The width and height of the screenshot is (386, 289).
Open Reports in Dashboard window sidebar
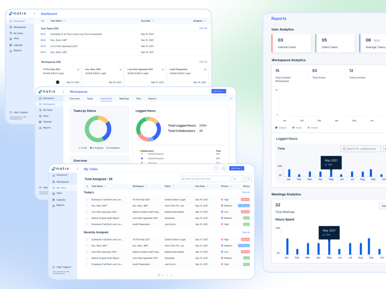click(x=17, y=50)
